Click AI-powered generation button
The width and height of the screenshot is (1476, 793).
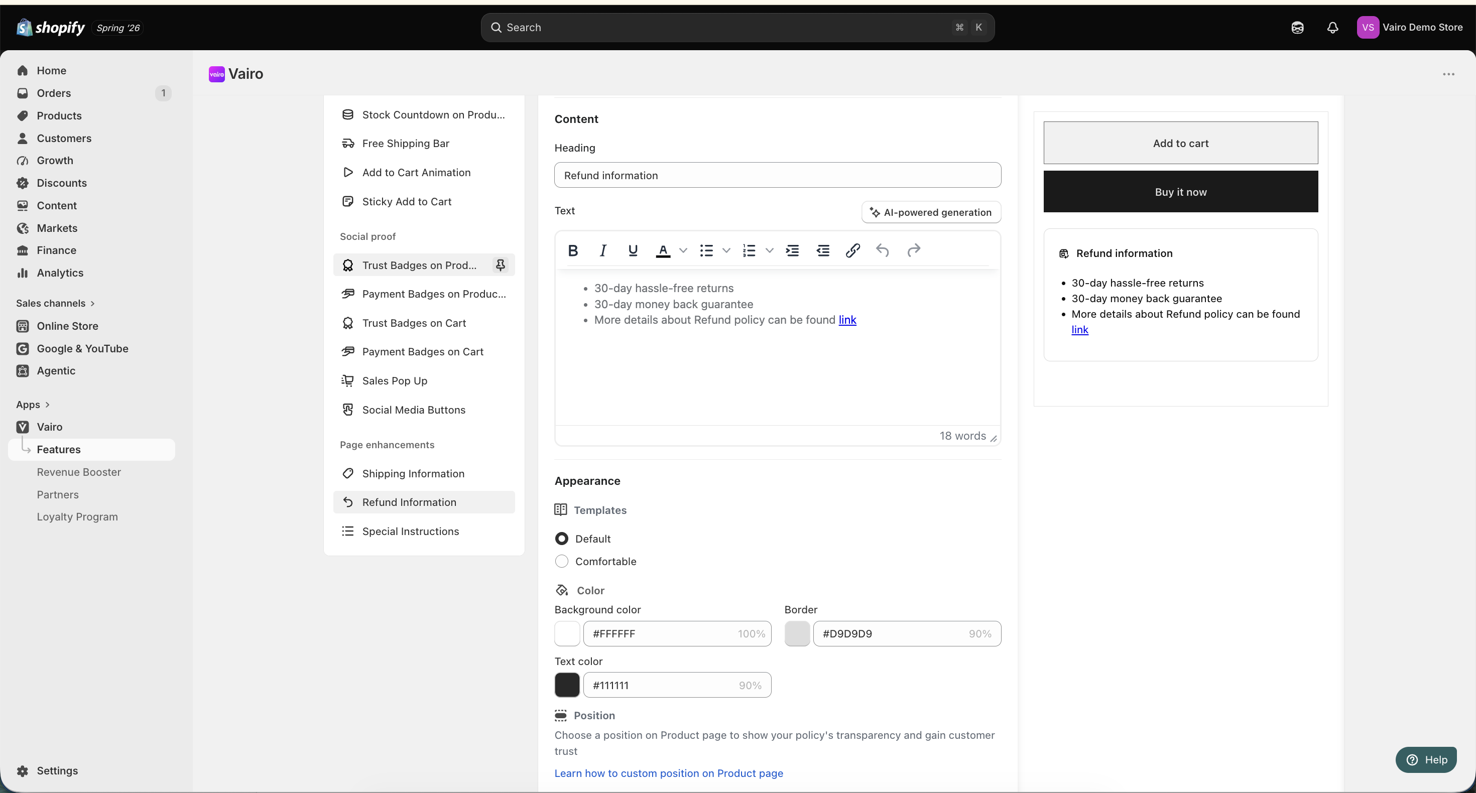pyautogui.click(x=931, y=212)
